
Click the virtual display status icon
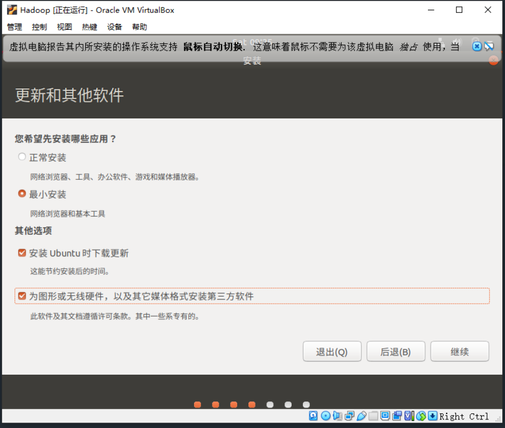click(x=385, y=416)
